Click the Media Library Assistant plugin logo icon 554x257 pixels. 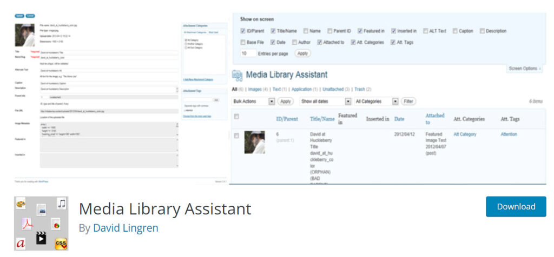point(41,224)
